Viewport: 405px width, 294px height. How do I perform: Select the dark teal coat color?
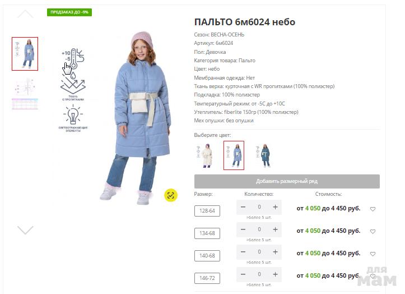tap(263, 155)
